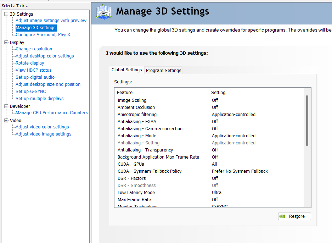This screenshot has width=332, height=243.
Task: Select Adjust video color settings
Action: pos(42,127)
